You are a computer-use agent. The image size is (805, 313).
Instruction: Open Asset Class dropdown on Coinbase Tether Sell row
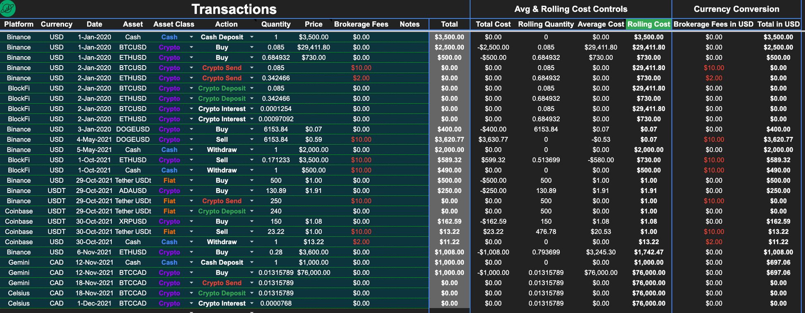tap(191, 232)
